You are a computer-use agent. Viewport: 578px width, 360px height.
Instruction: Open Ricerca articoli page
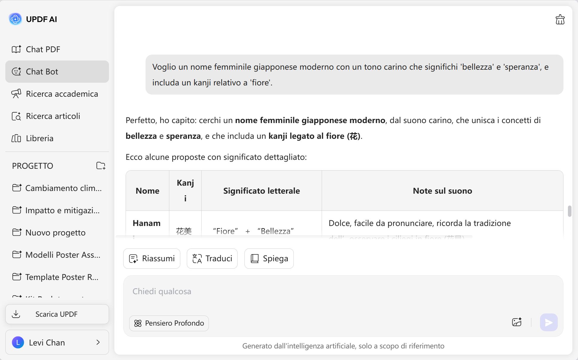coord(53,116)
